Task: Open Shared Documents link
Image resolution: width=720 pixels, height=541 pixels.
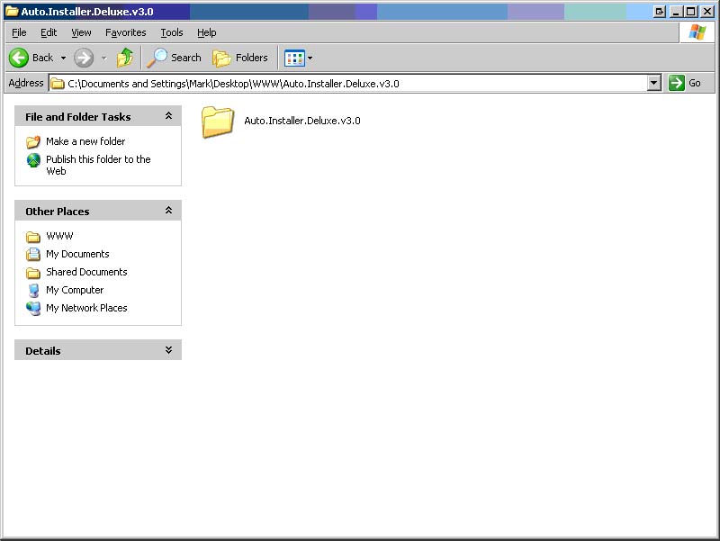Action: tap(86, 272)
